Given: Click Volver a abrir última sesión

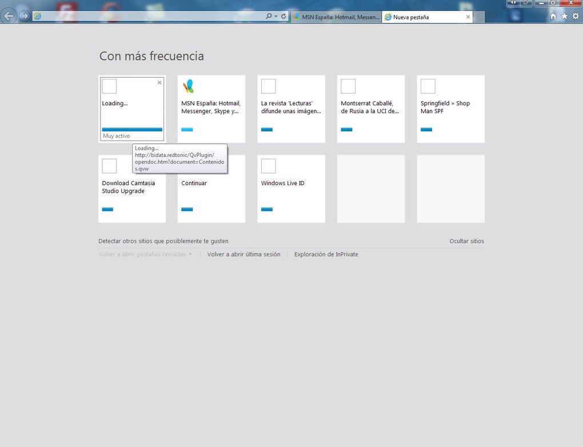Looking at the screenshot, I should tap(244, 254).
